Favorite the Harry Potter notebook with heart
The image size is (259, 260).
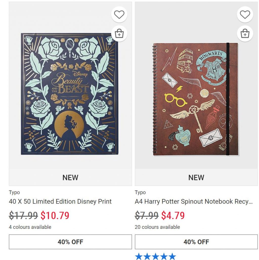[245, 15]
